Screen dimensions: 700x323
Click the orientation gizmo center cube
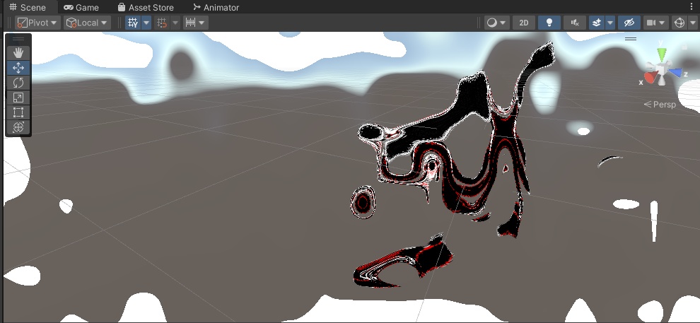coord(662,69)
